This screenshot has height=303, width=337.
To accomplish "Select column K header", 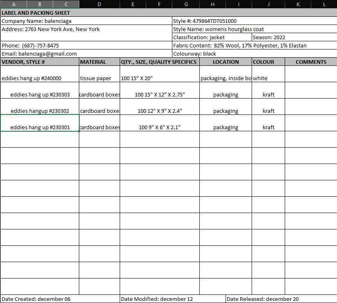I will pos(298,4).
